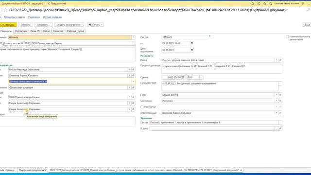Open Переписка link
311x175 pixels.
[34, 17]
